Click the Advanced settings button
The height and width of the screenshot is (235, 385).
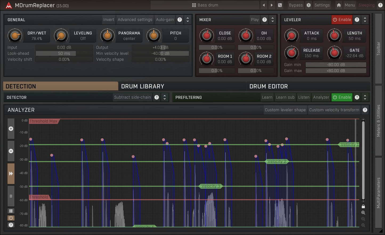click(135, 20)
